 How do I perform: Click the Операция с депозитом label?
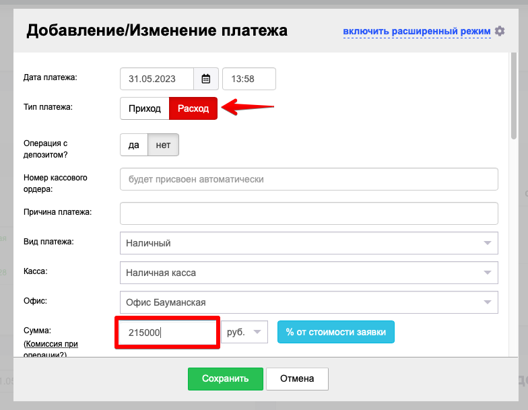click(x=46, y=149)
